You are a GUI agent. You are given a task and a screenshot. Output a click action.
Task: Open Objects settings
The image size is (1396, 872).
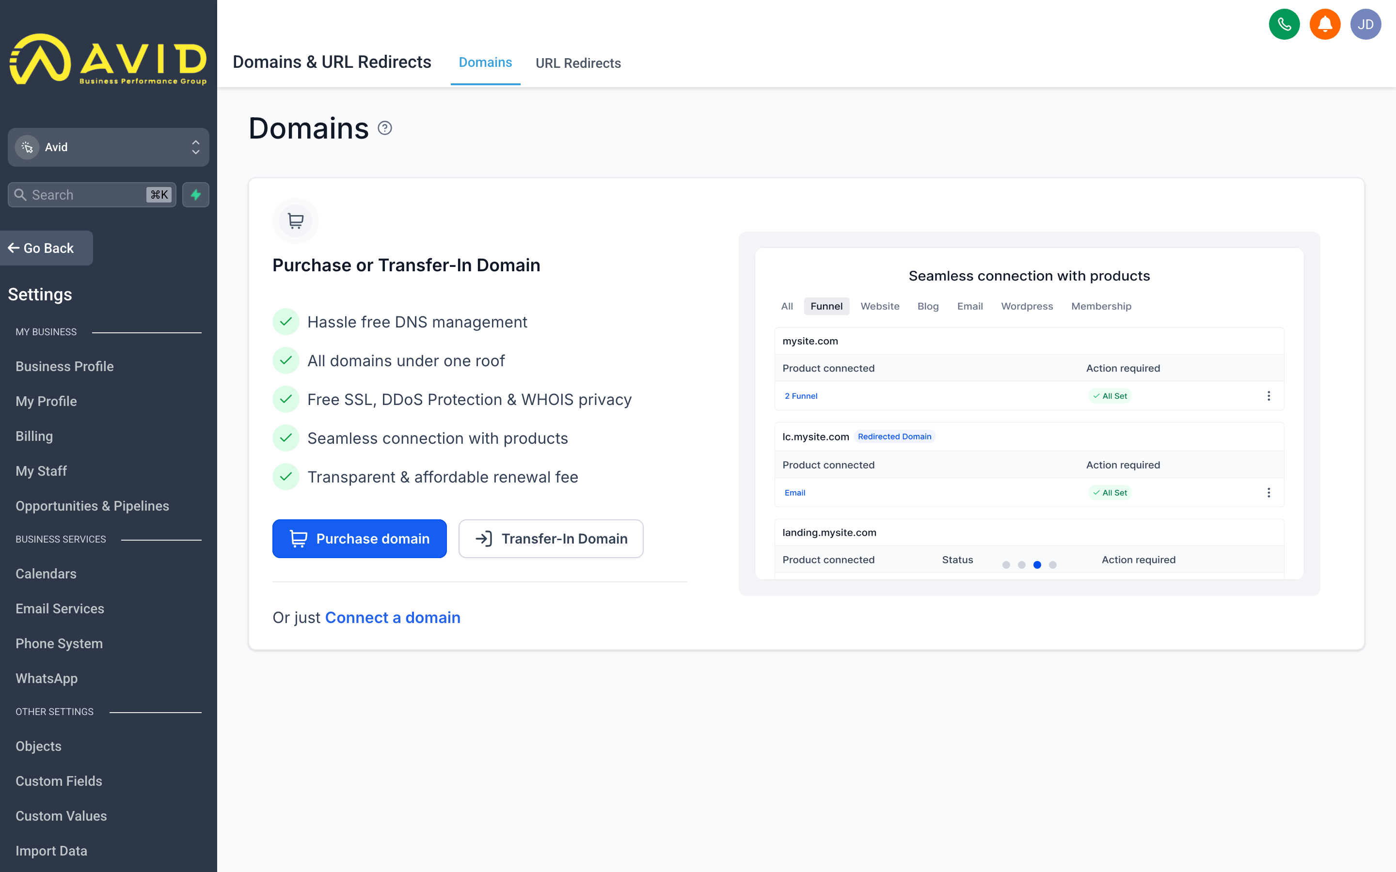pos(38,746)
